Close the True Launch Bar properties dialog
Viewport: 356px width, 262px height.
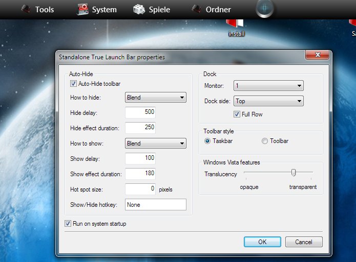click(x=317, y=55)
